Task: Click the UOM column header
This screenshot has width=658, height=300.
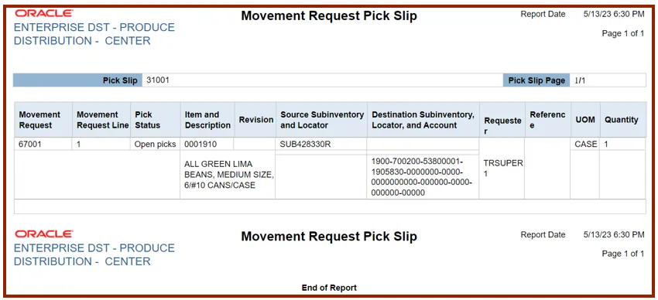Action: [x=585, y=120]
